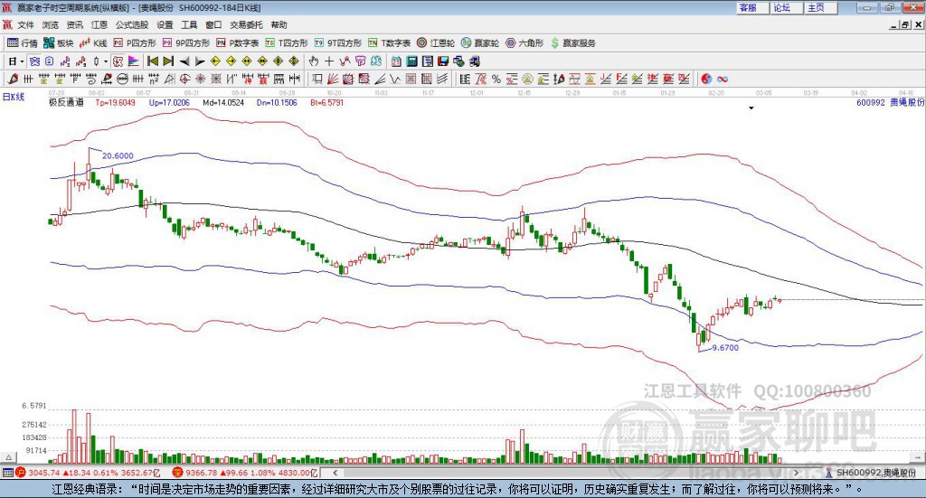926x498 pixels.
Task: Click the 主页 homepage button
Action: tap(820, 7)
